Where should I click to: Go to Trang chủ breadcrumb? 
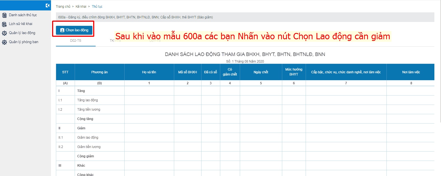(63, 7)
